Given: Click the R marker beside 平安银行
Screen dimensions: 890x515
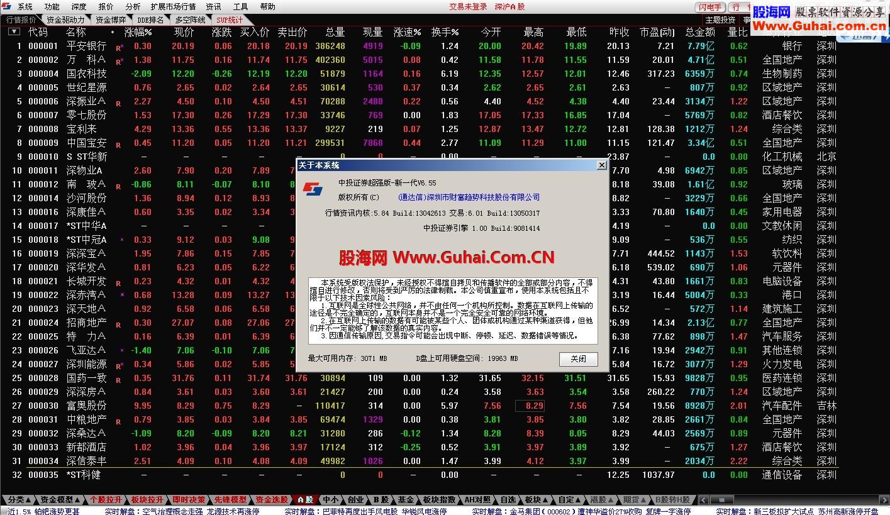Looking at the screenshot, I should 118,47.
